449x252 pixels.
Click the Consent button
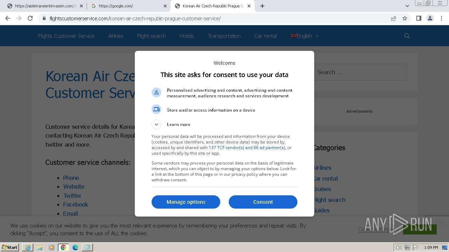(263, 202)
